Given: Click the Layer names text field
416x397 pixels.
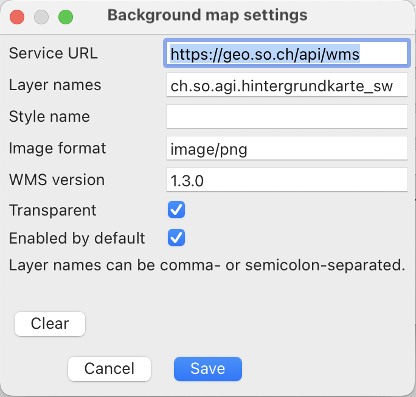Looking at the screenshot, I should point(286,86).
